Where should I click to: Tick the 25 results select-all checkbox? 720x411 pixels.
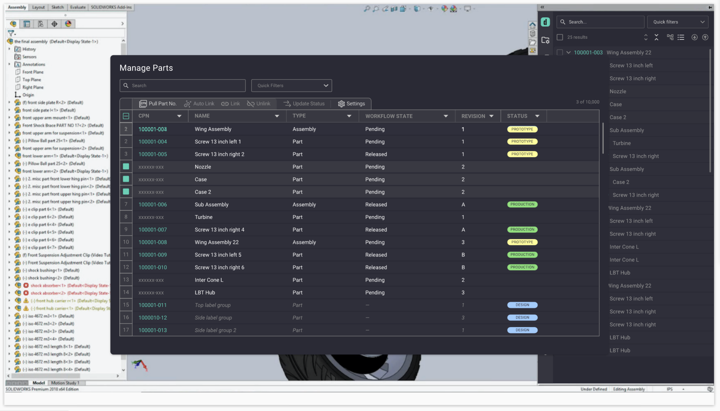pos(560,37)
